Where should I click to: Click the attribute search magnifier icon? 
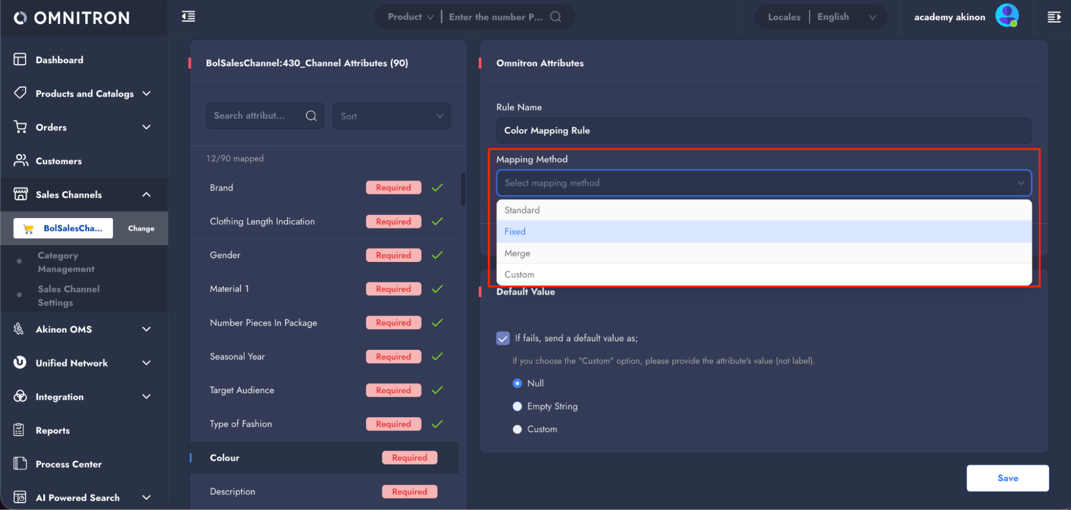tap(311, 116)
